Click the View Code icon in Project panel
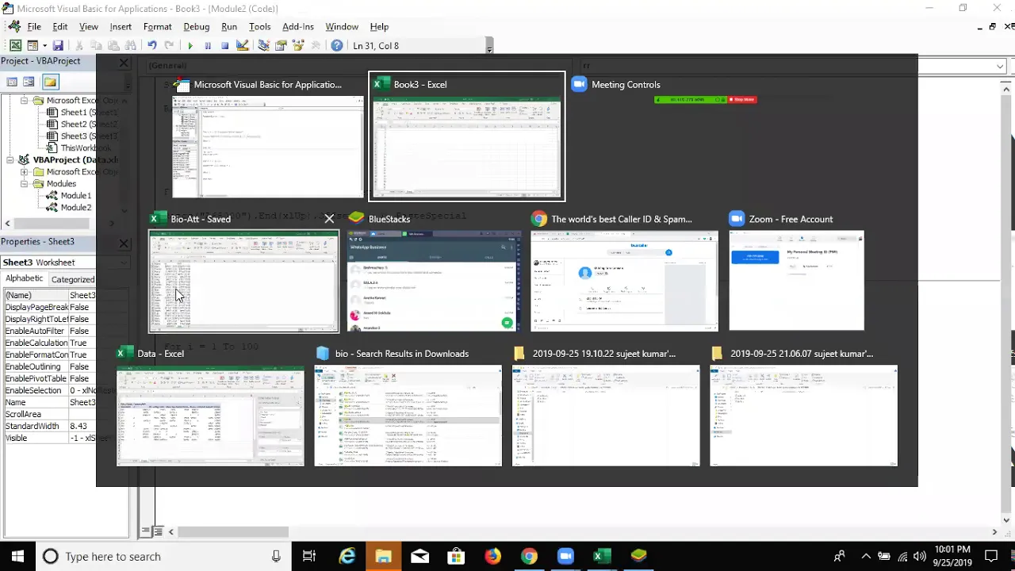Screen dimensions: 1015x571 click(12, 82)
